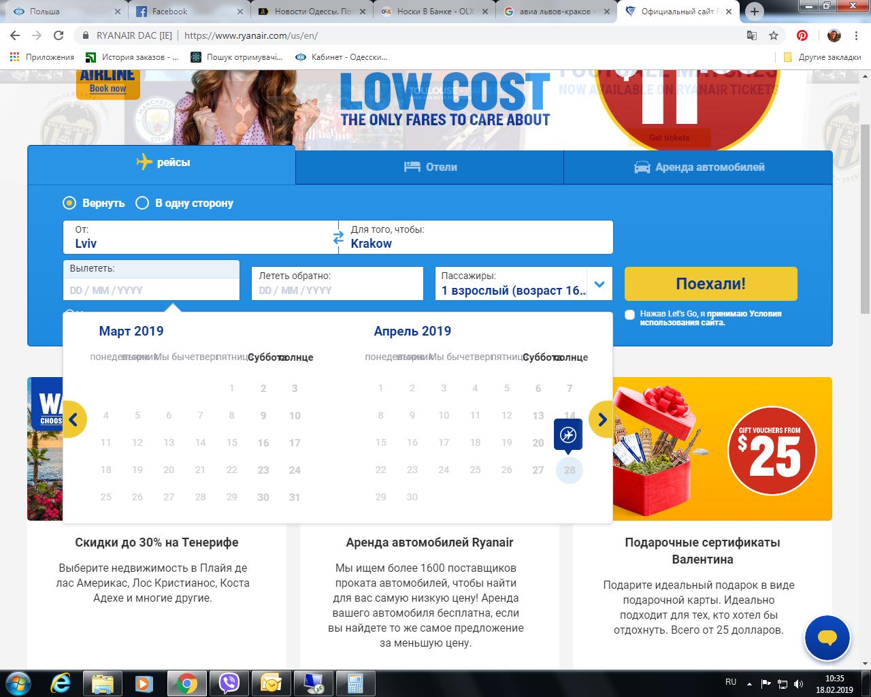Select April 28 in the calendar
This screenshot has height=697, width=871.
(x=570, y=470)
